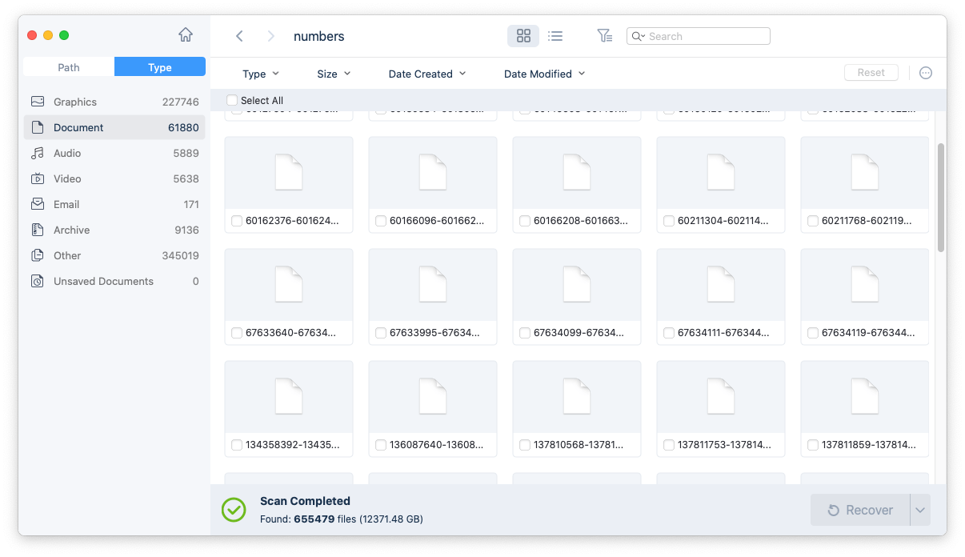Open the Date Created filter dropdown
Image resolution: width=965 pixels, height=557 pixels.
pos(426,74)
